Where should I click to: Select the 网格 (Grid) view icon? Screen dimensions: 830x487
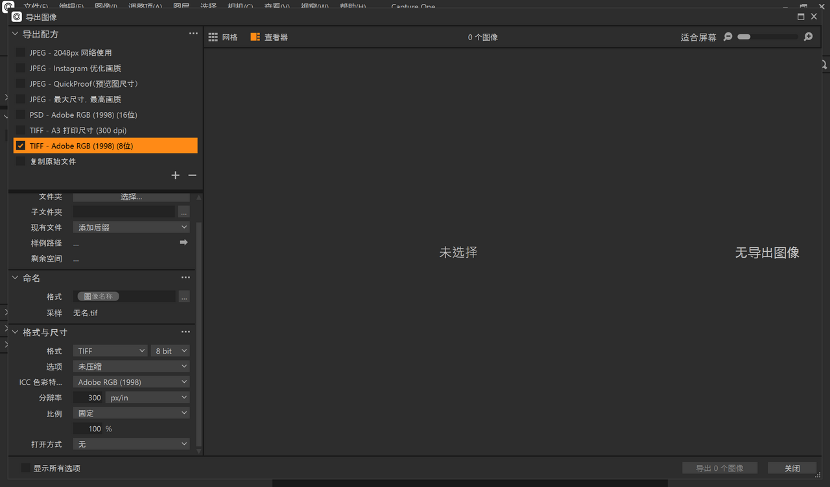[x=213, y=37]
